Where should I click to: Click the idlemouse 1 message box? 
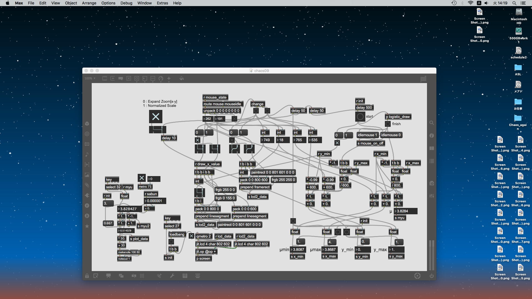click(x=367, y=135)
